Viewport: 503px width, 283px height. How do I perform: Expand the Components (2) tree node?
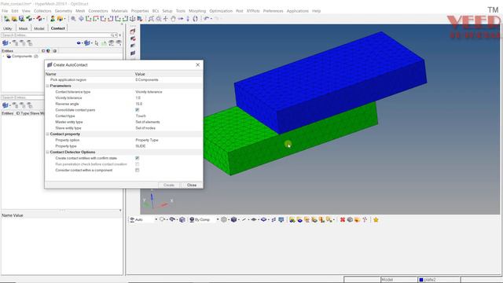(x=4, y=56)
